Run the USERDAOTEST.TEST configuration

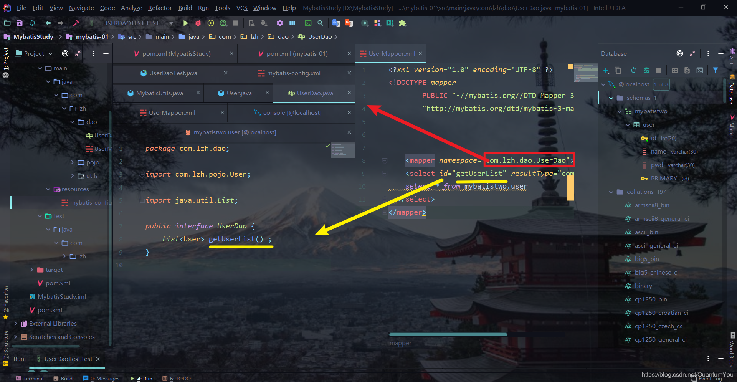[x=185, y=23]
